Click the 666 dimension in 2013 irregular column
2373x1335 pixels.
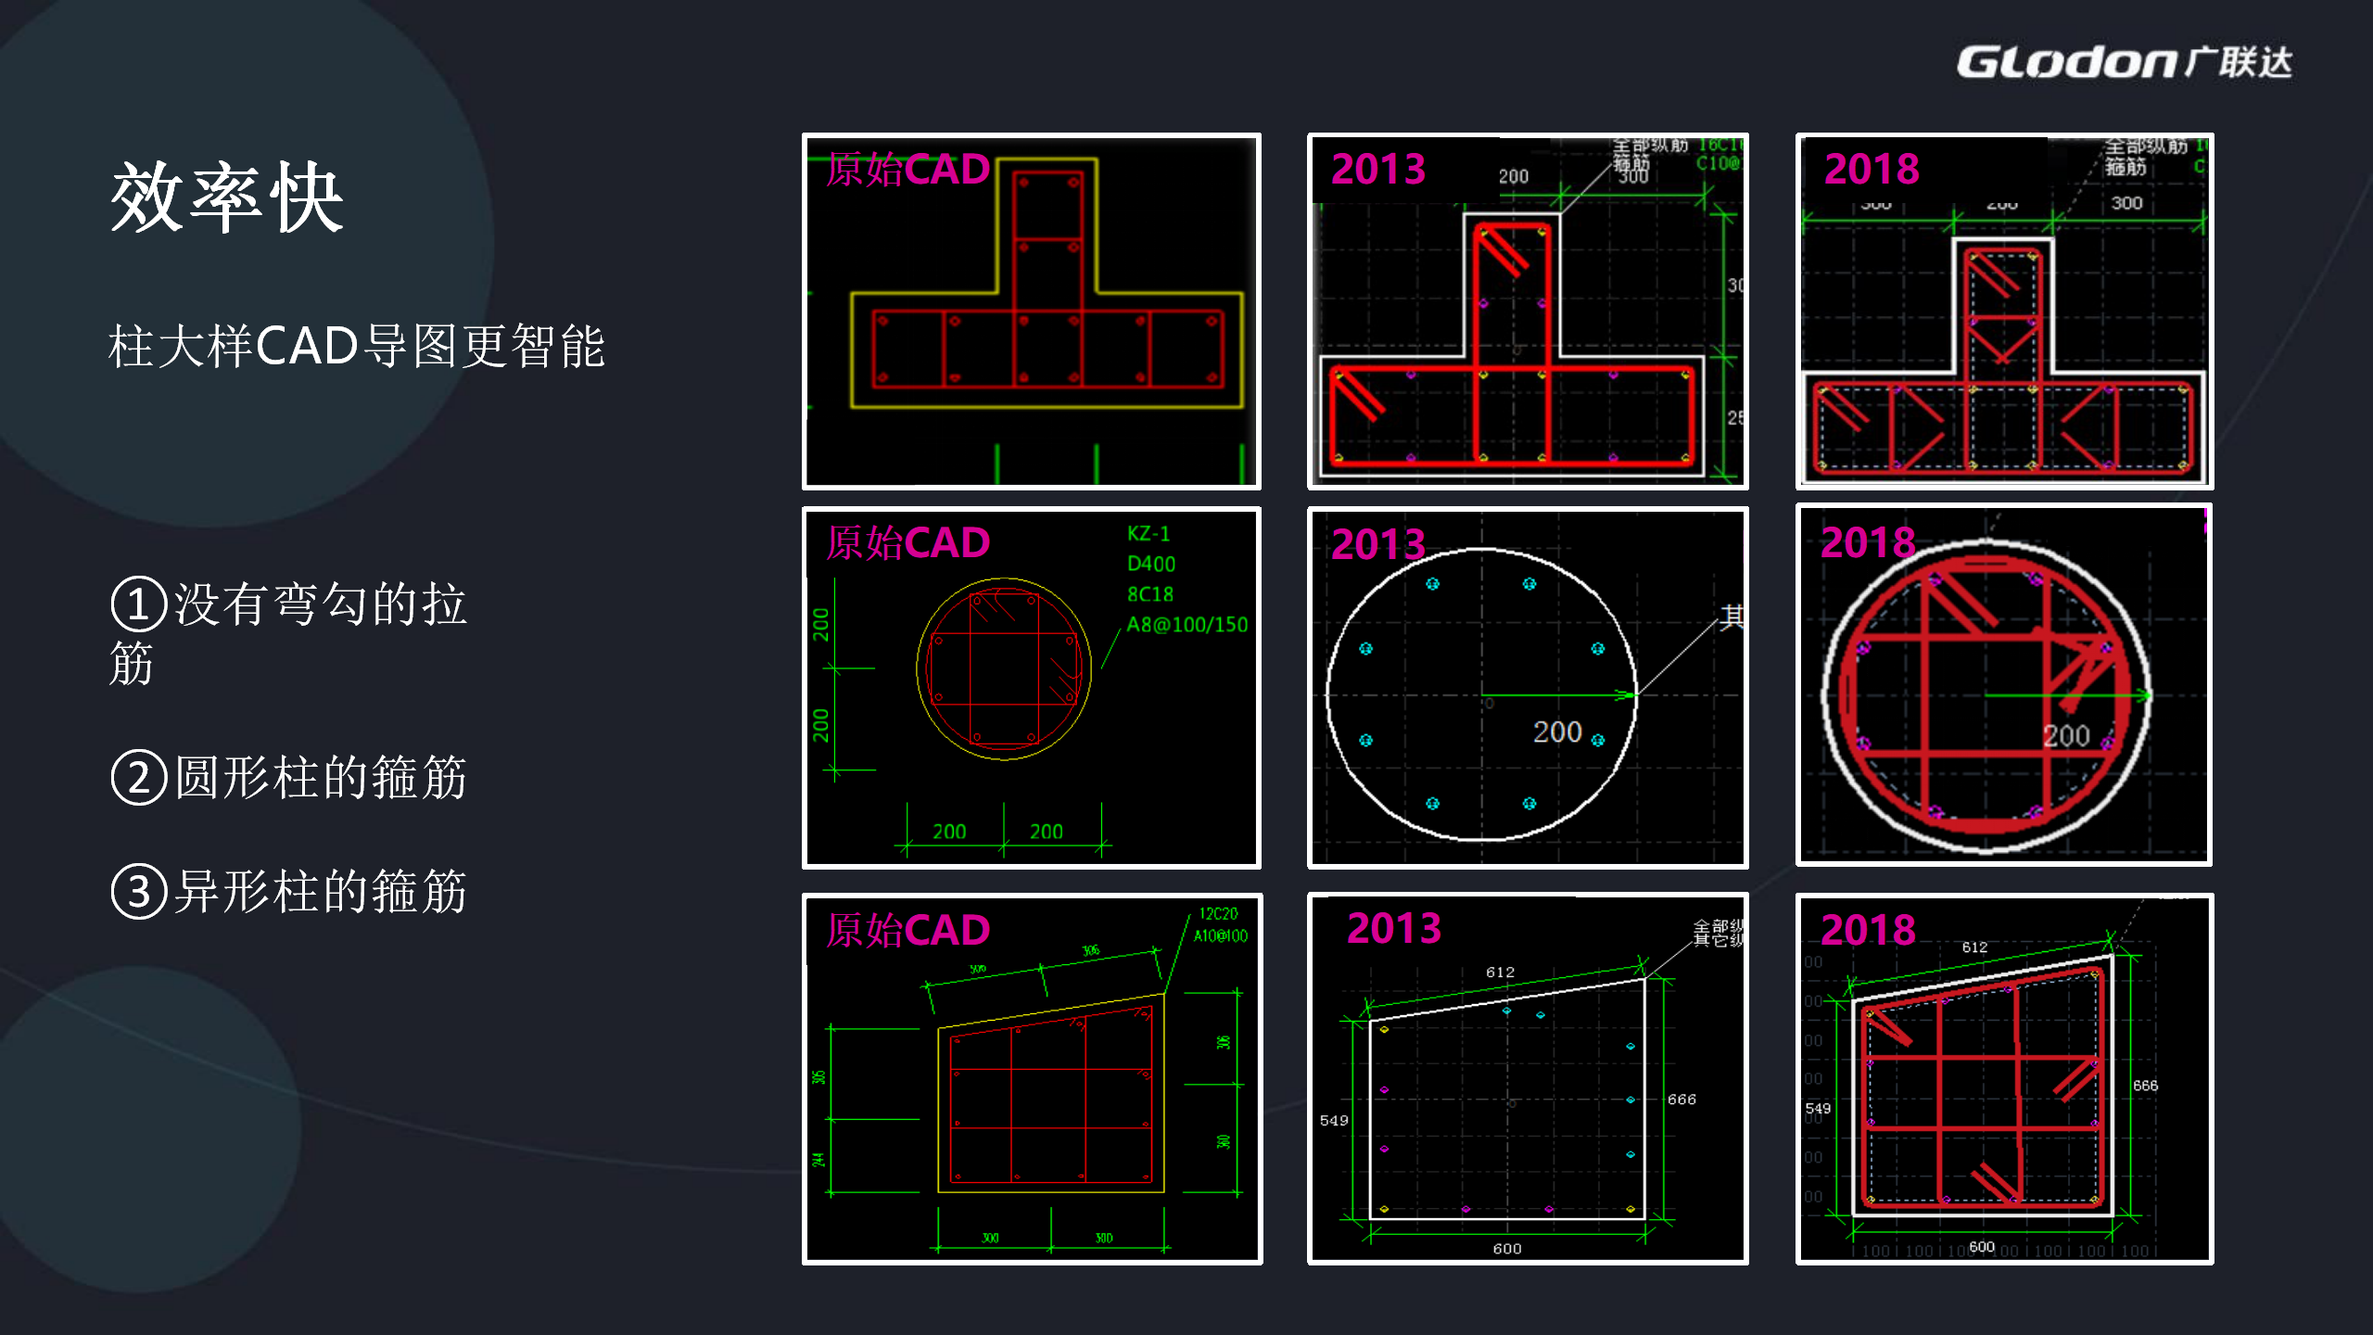click(1681, 1100)
